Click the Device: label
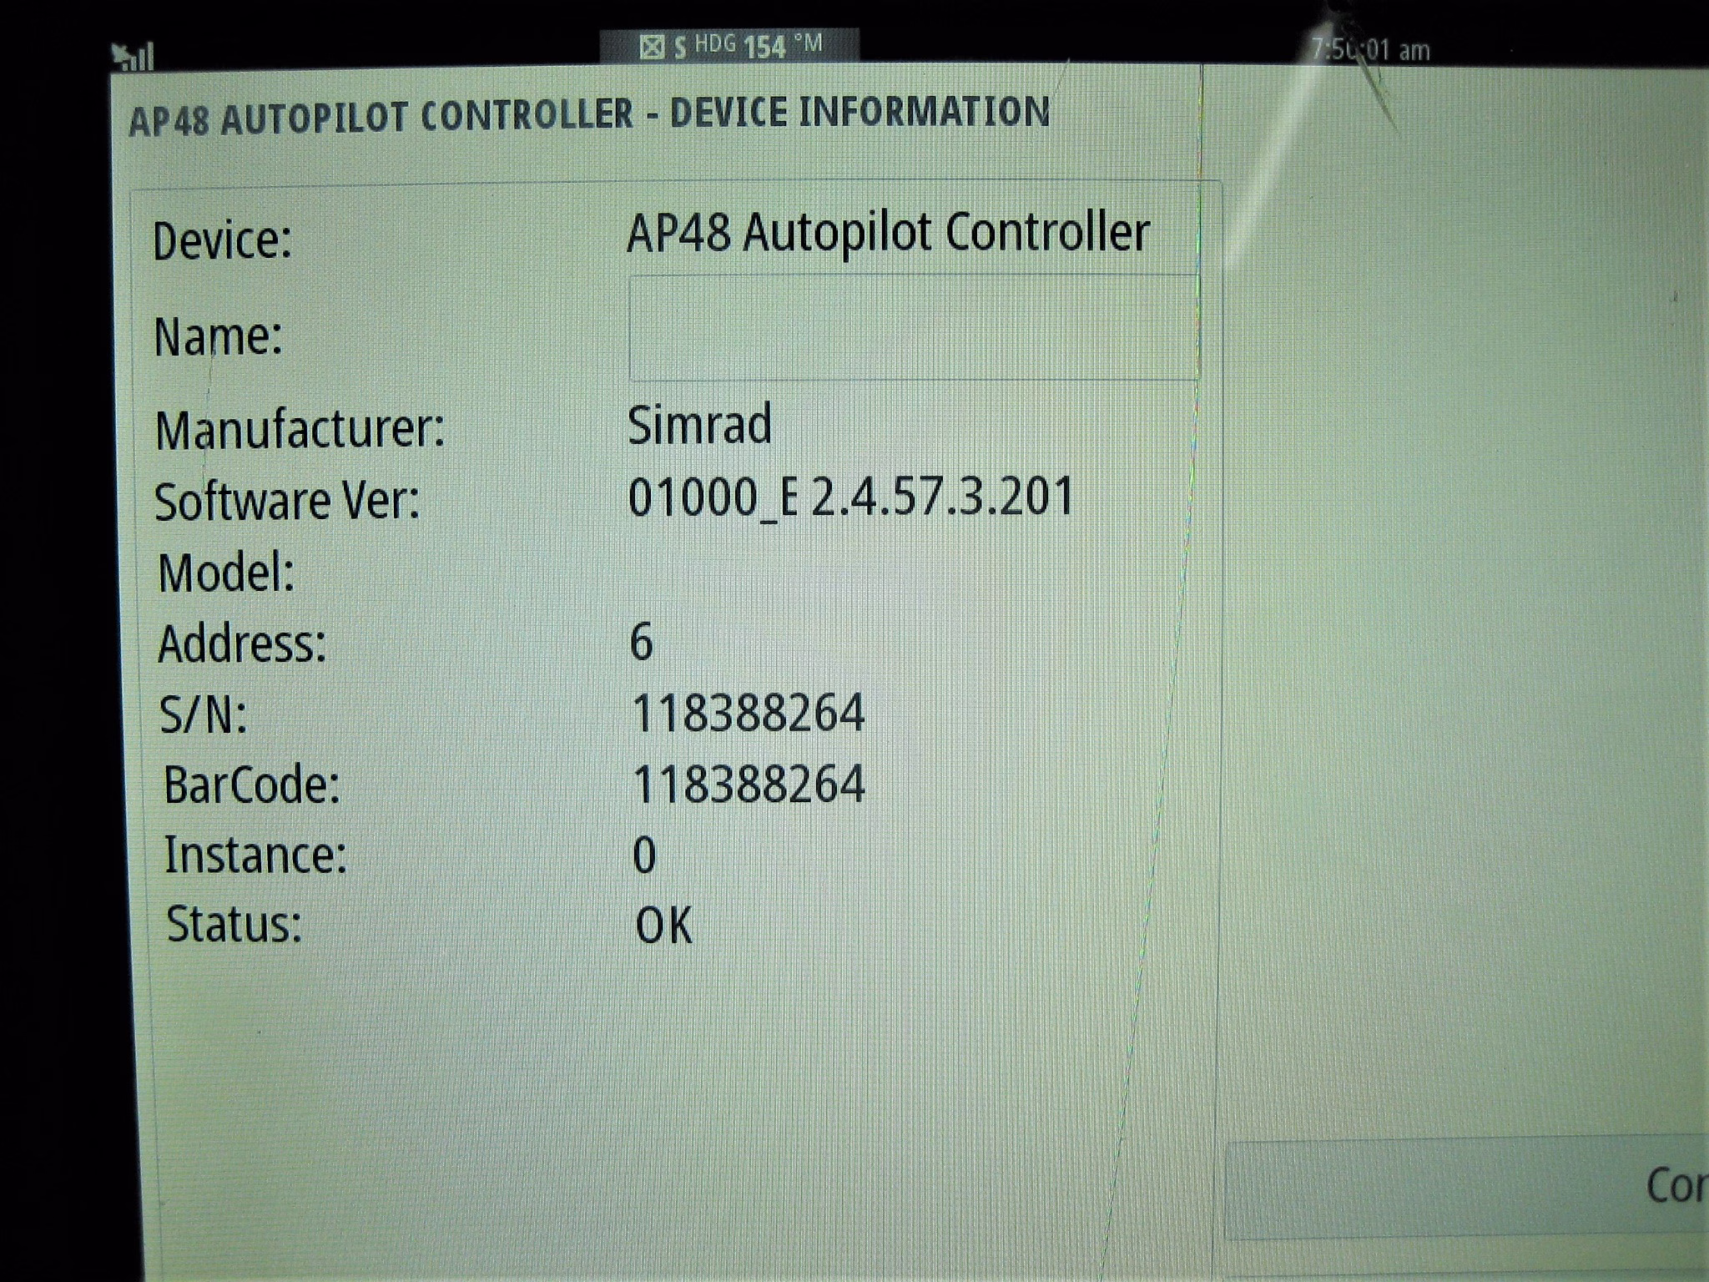The height and width of the screenshot is (1282, 1709). coord(222,241)
